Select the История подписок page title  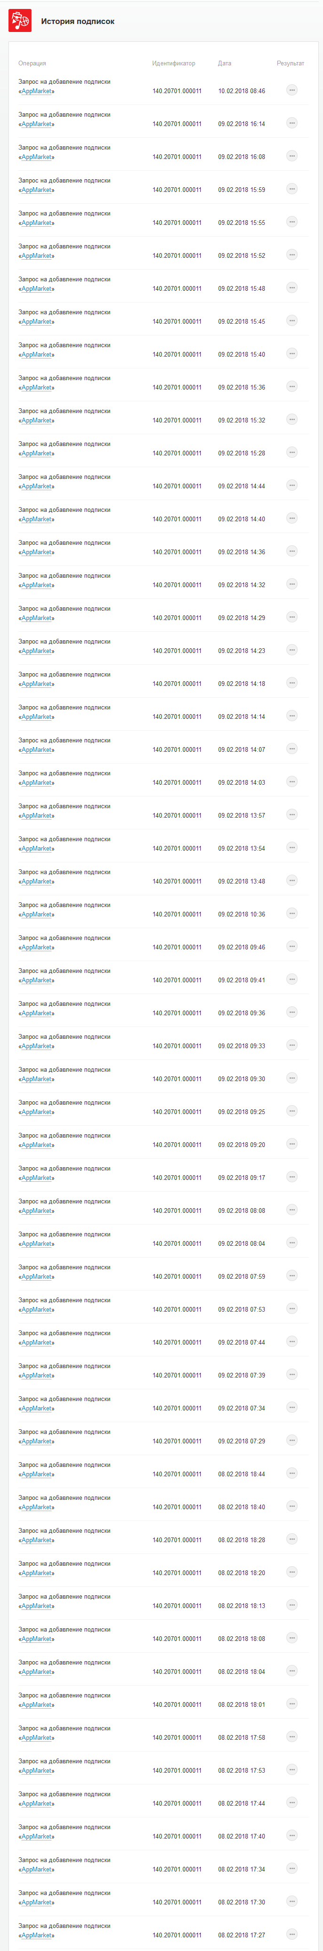78,21
